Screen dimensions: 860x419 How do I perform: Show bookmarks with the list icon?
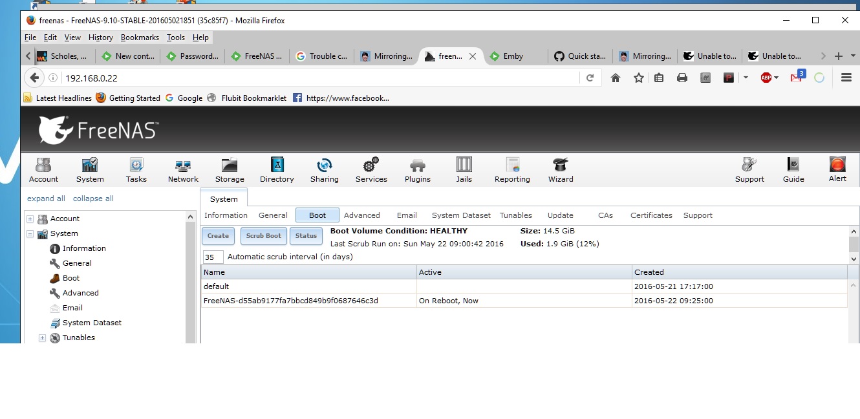pyautogui.click(x=659, y=78)
